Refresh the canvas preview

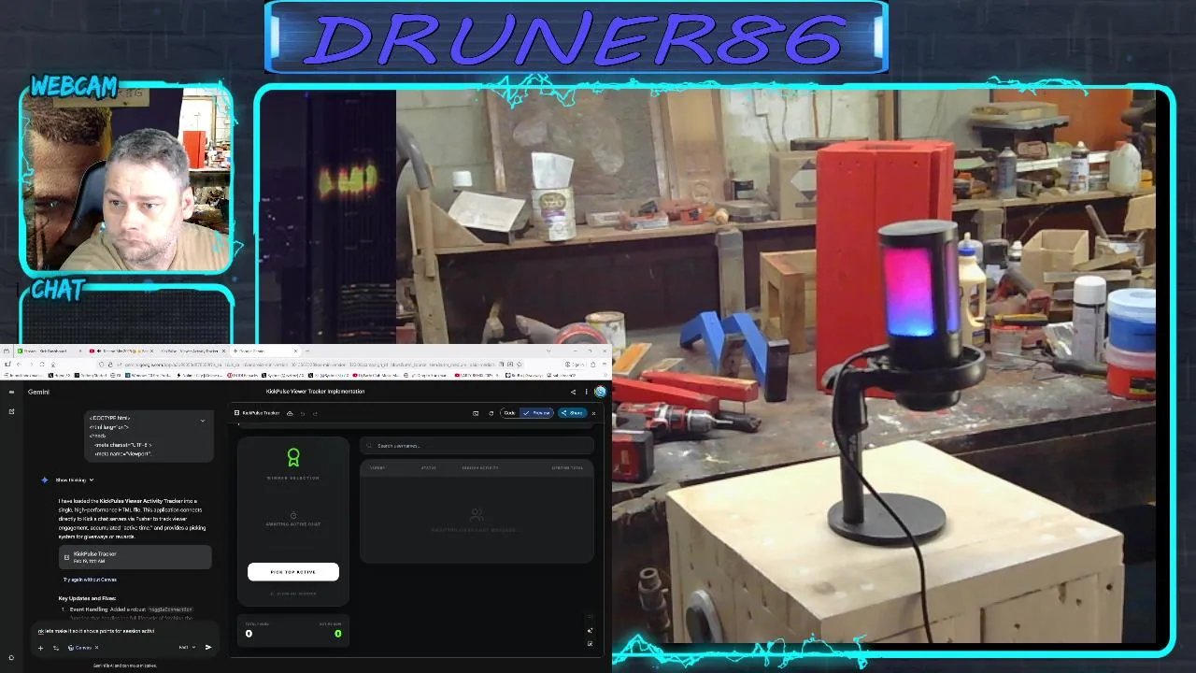[491, 413]
